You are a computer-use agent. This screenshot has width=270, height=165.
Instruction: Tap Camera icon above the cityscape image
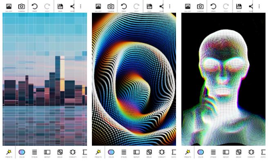tap(21, 7)
